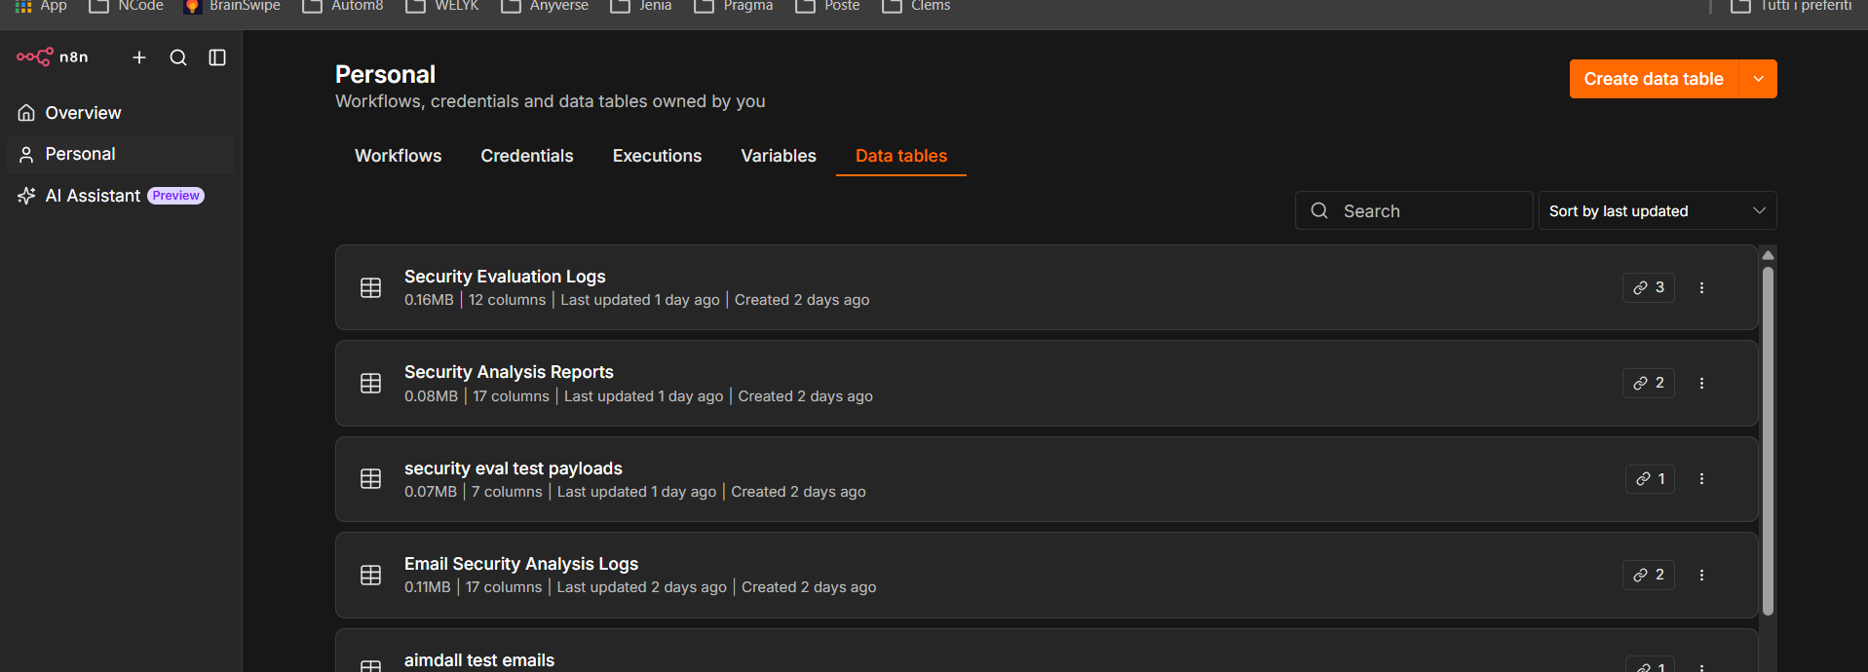The height and width of the screenshot is (672, 1868).
Task: Focus the Search data tables field
Action: coord(1414,210)
